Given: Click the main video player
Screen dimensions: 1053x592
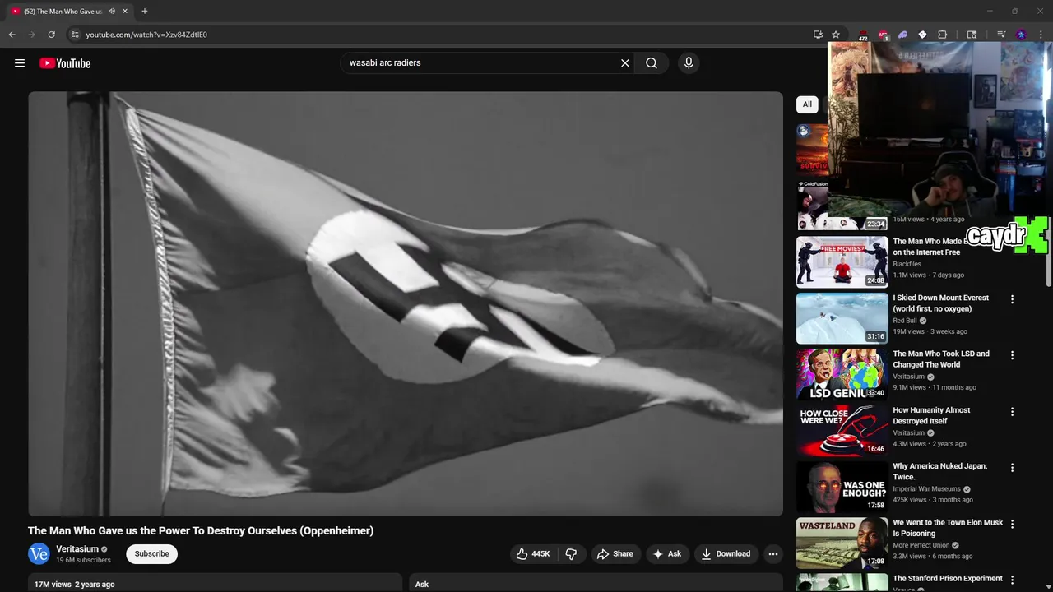Looking at the screenshot, I should pyautogui.click(x=406, y=303).
